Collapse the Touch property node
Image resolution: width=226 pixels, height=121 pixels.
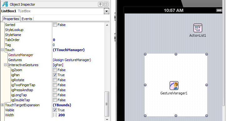[2, 50]
